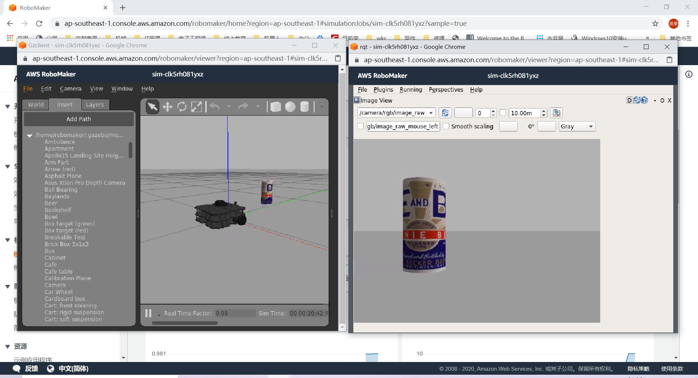The height and width of the screenshot is (378, 698).
Task: Open the redo history dropdown arrow
Action: pyautogui.click(x=258, y=107)
